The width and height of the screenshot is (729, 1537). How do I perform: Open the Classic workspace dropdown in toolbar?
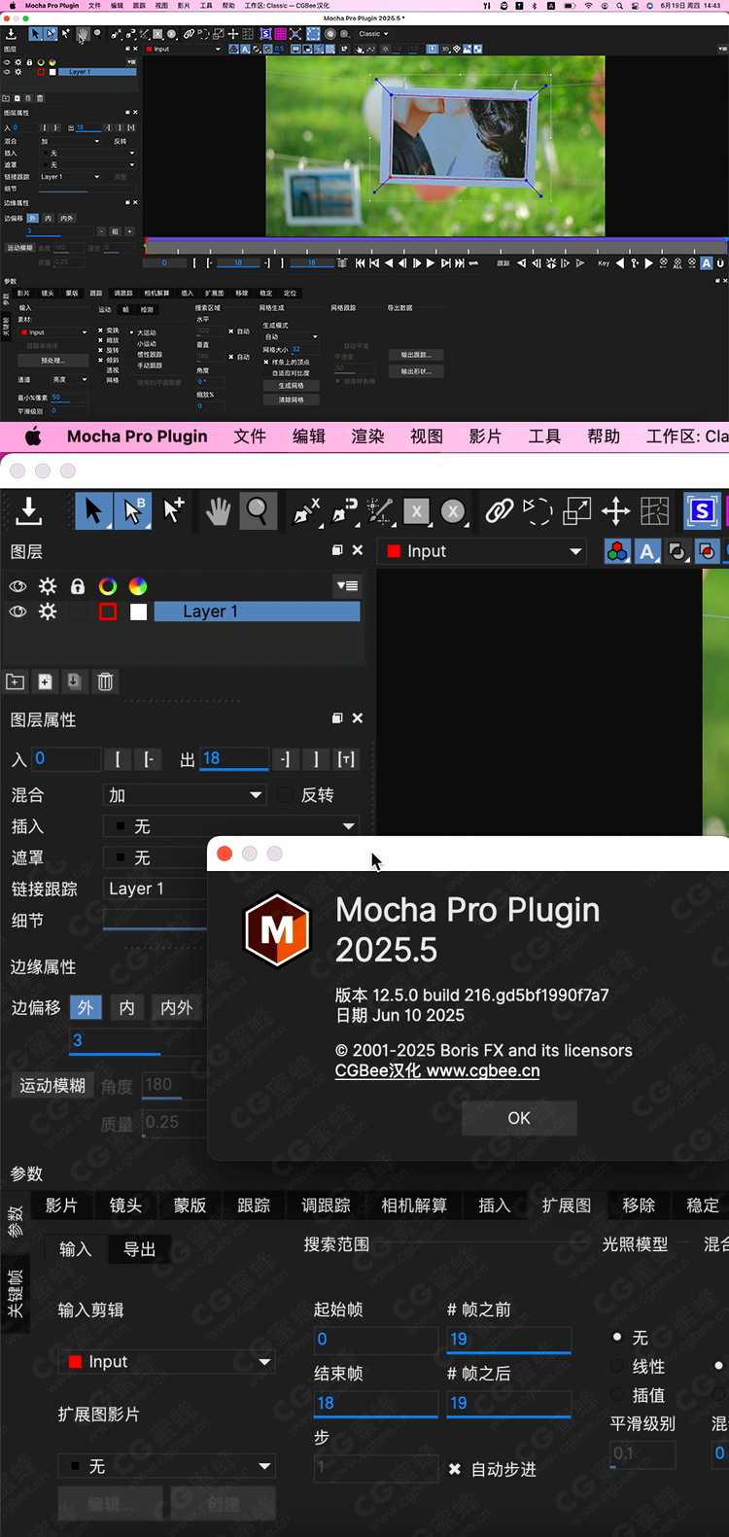click(x=373, y=34)
